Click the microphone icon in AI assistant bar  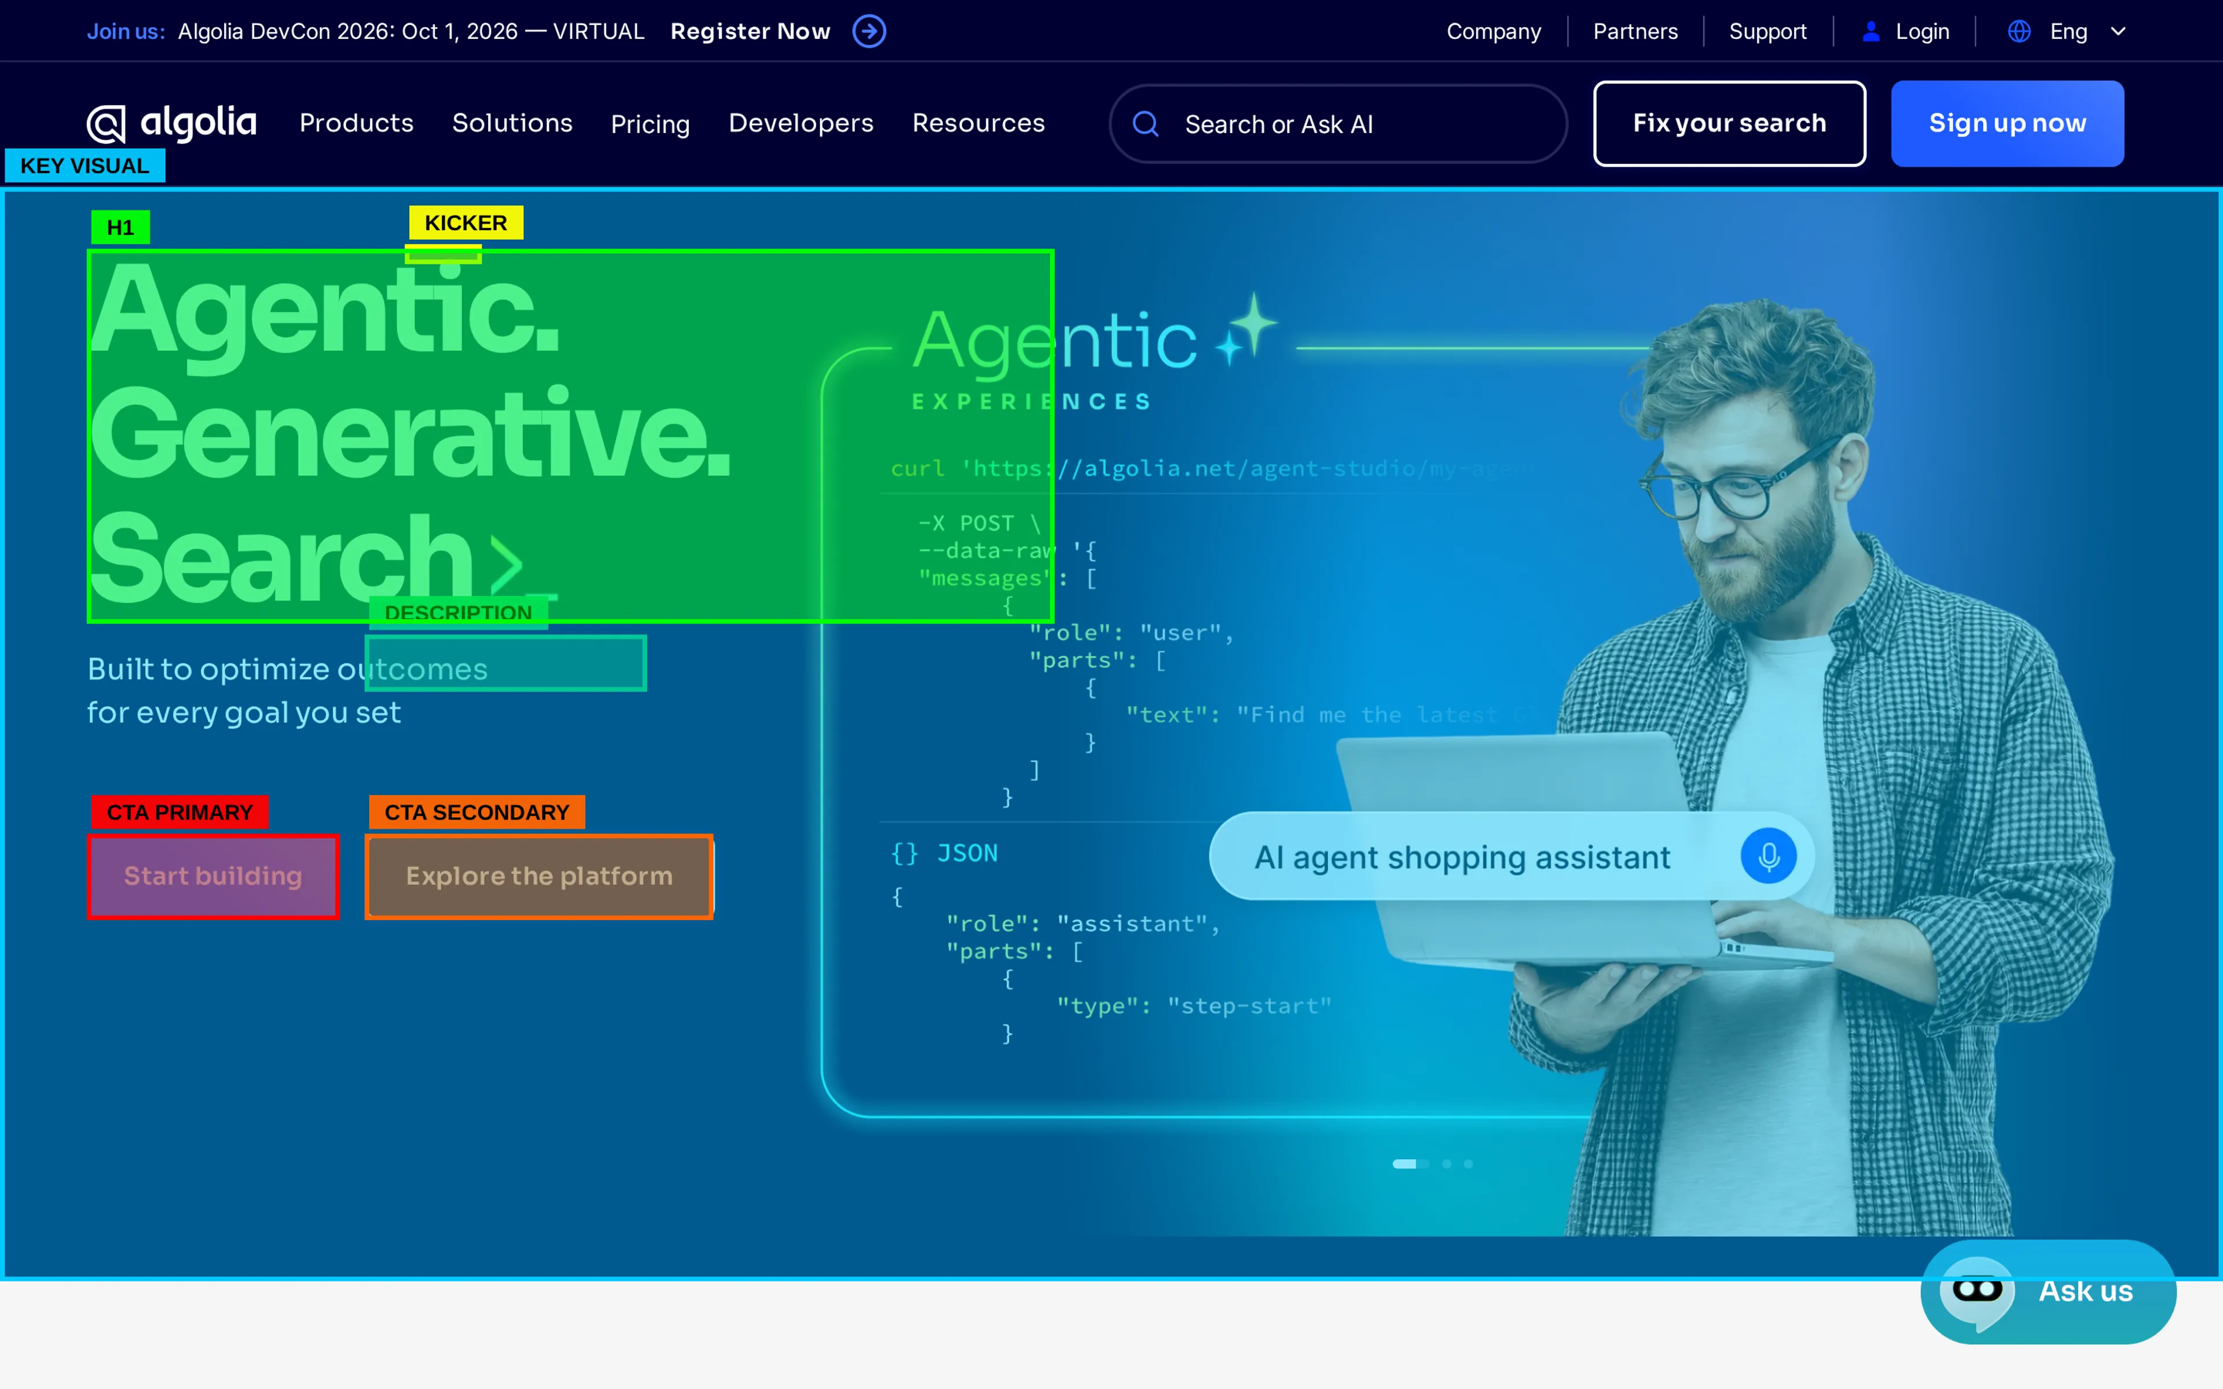(x=1769, y=856)
